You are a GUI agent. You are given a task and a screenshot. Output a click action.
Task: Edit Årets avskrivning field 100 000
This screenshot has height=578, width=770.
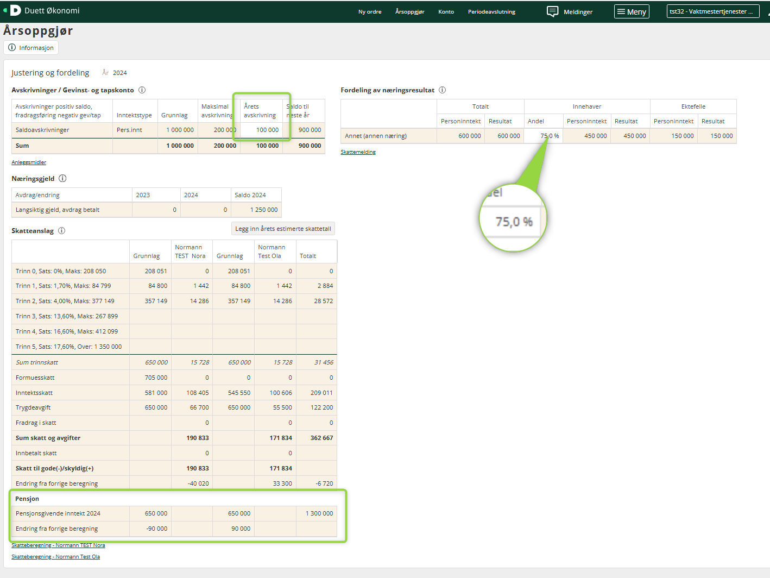(261, 130)
